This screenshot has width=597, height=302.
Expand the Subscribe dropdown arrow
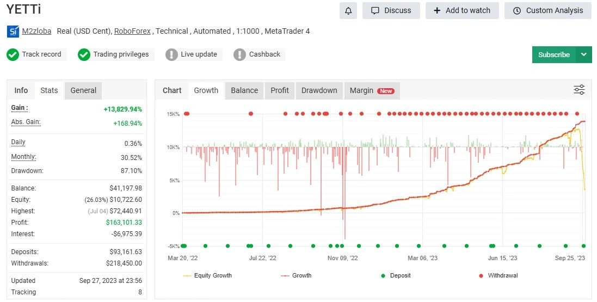coord(584,54)
